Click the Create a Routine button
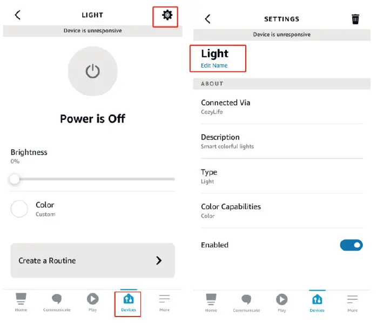This screenshot has height=323, width=377. pos(92,260)
